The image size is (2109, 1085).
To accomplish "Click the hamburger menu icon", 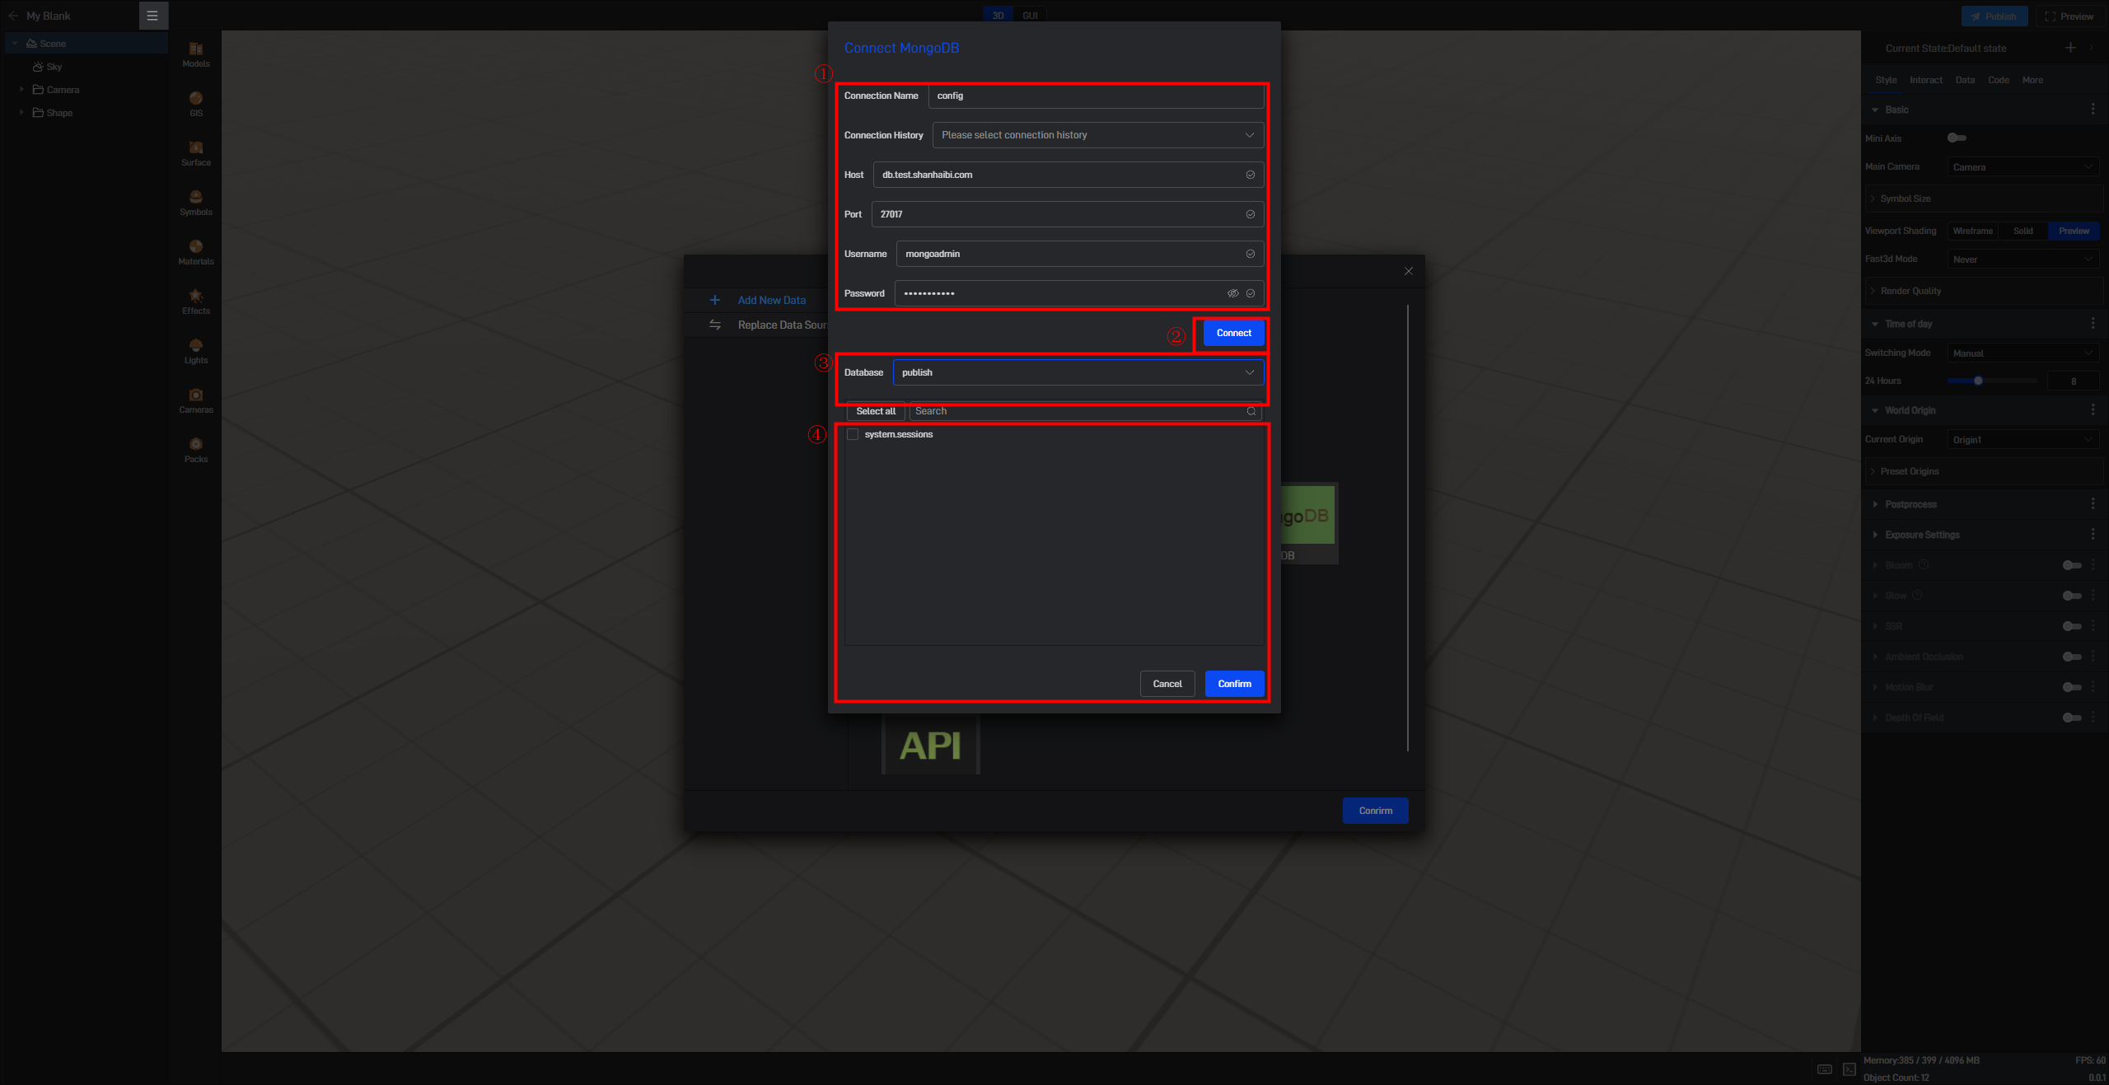I will [x=152, y=16].
